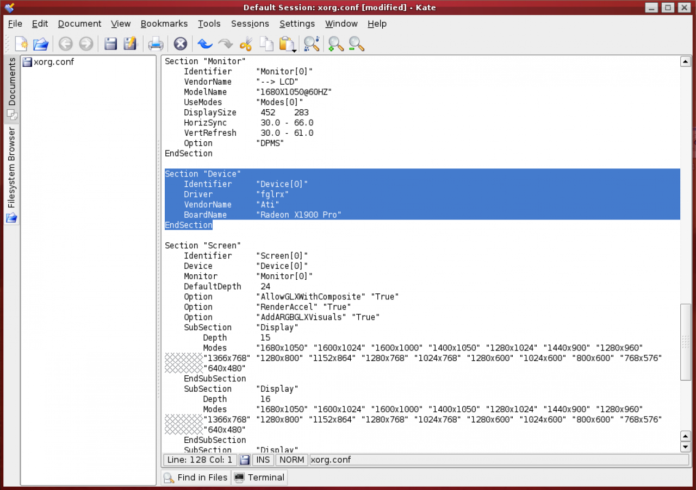The image size is (696, 490).
Task: Open the View menu
Action: coord(121,23)
